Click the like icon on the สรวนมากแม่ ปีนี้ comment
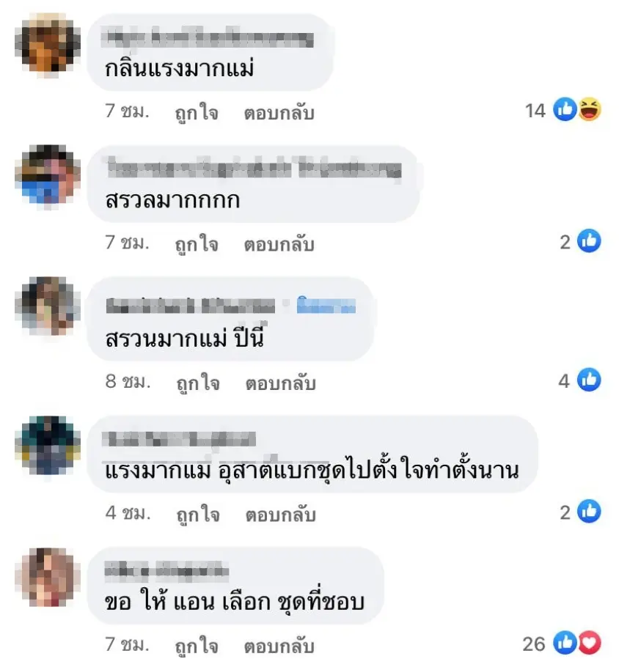 point(589,380)
